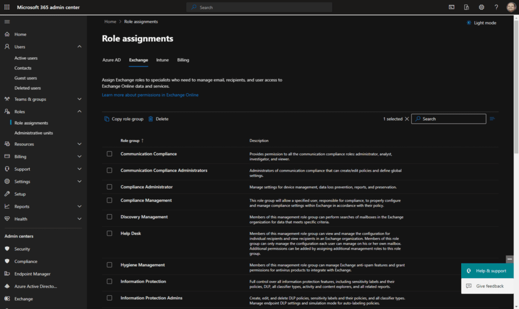
Task: Click Copy role group
Action: 124,119
